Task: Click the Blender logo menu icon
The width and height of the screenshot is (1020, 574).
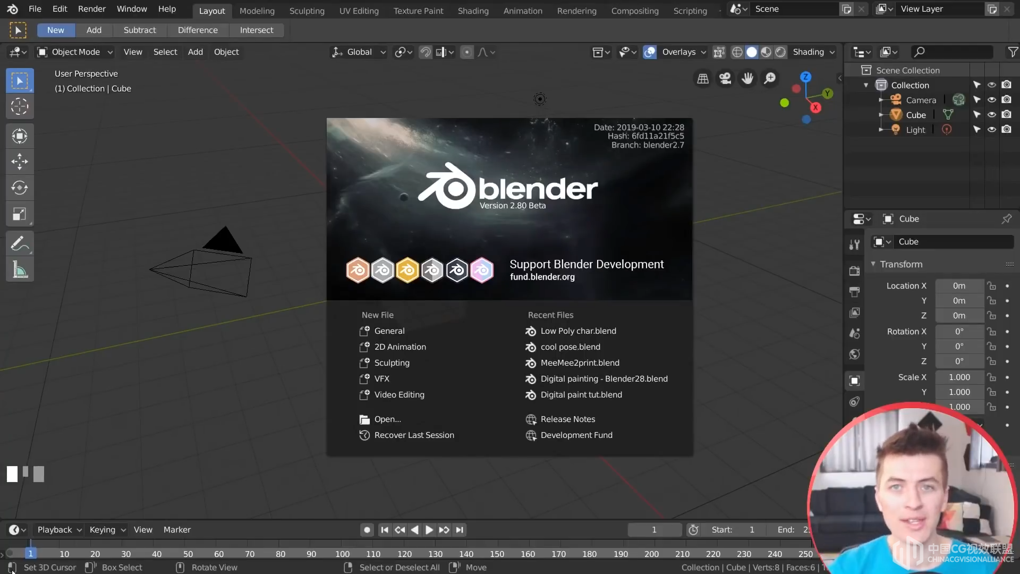Action: click(12, 9)
